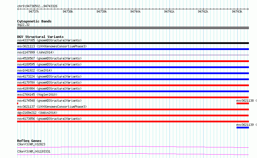Open the nsv4180984 variant label
Image resolution: width=257 pixels, height=158 pixels.
pos(49,88)
